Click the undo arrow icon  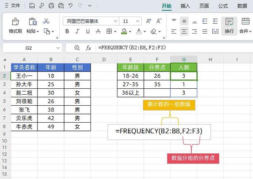(x=70, y=6)
